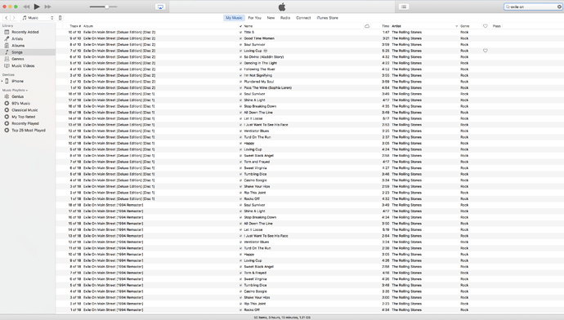This screenshot has width=564, height=320.
Task: Expand the iPhone device disclosure triangle
Action: [2, 81]
